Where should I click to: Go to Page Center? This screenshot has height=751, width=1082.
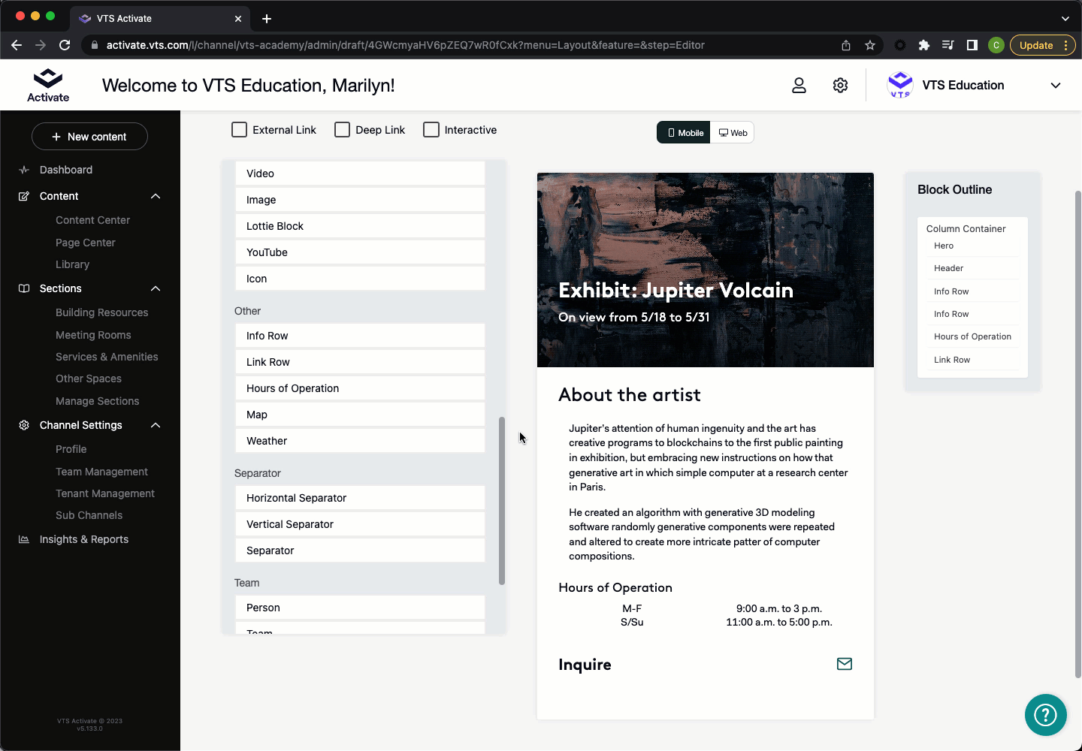coord(86,243)
